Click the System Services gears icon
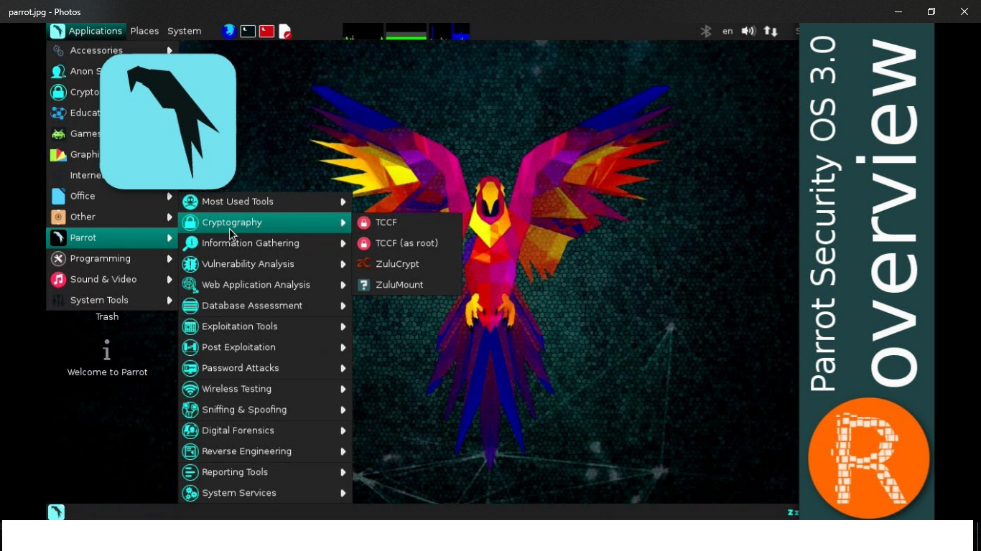Image resolution: width=981 pixels, height=551 pixels. [190, 493]
